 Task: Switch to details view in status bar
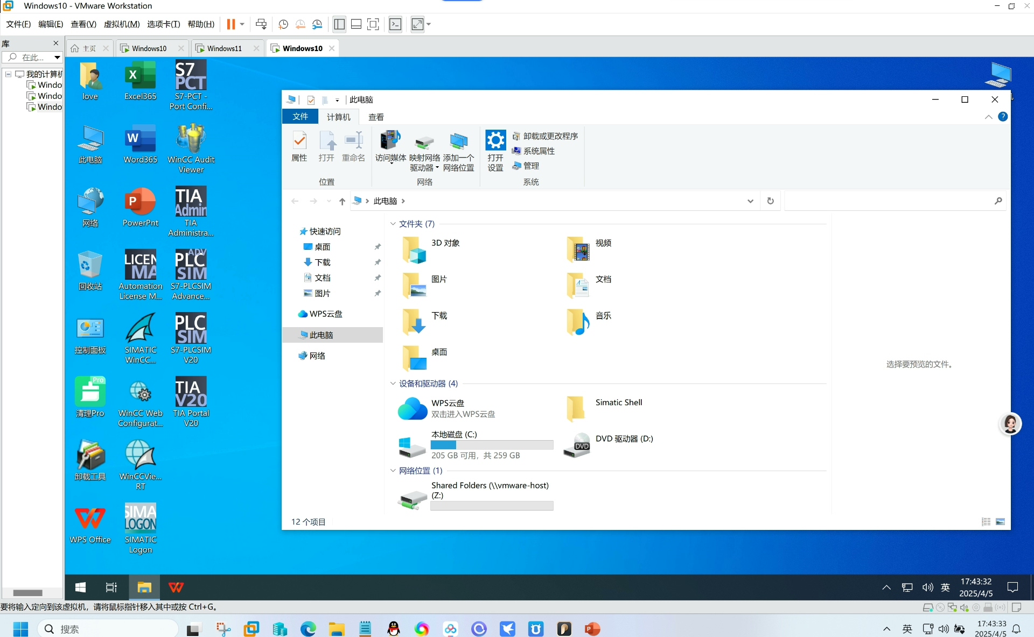[x=986, y=522]
